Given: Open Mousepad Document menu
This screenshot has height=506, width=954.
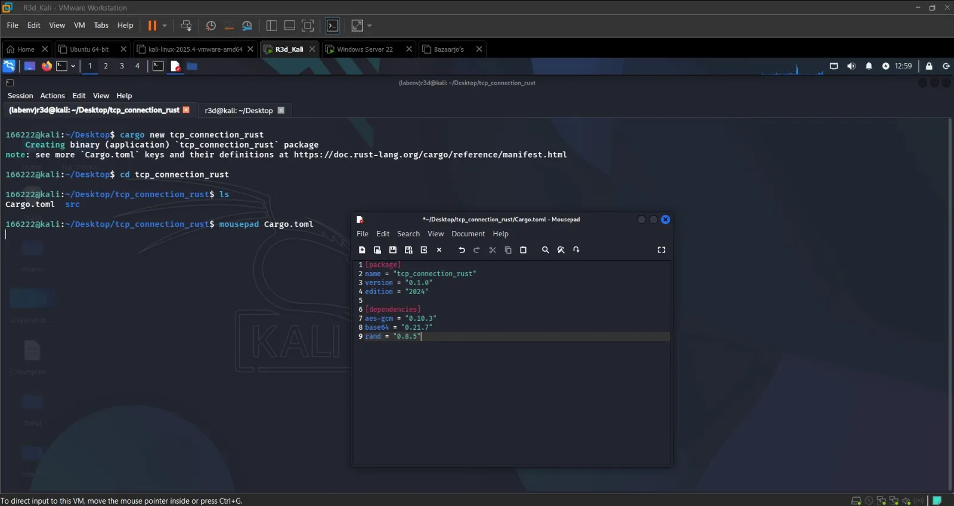Looking at the screenshot, I should coord(468,234).
